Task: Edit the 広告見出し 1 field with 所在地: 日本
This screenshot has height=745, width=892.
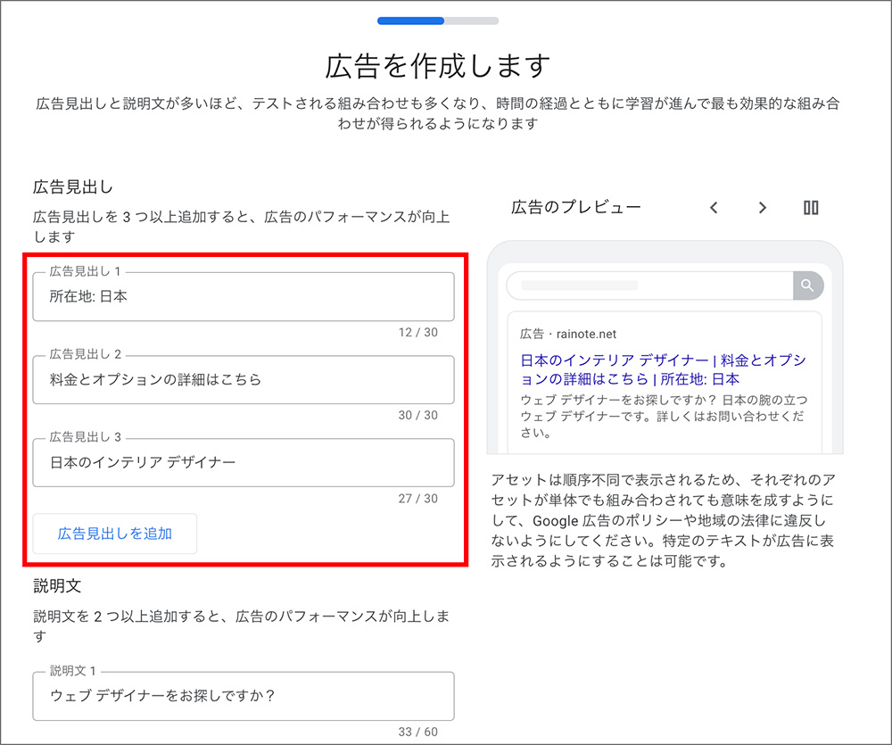Action: click(244, 296)
